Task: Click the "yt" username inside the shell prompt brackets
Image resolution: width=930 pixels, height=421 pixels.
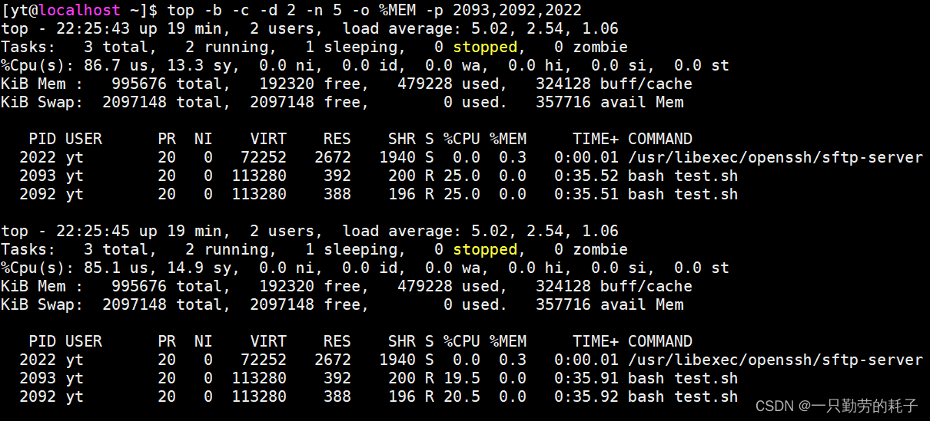Action: pos(19,10)
